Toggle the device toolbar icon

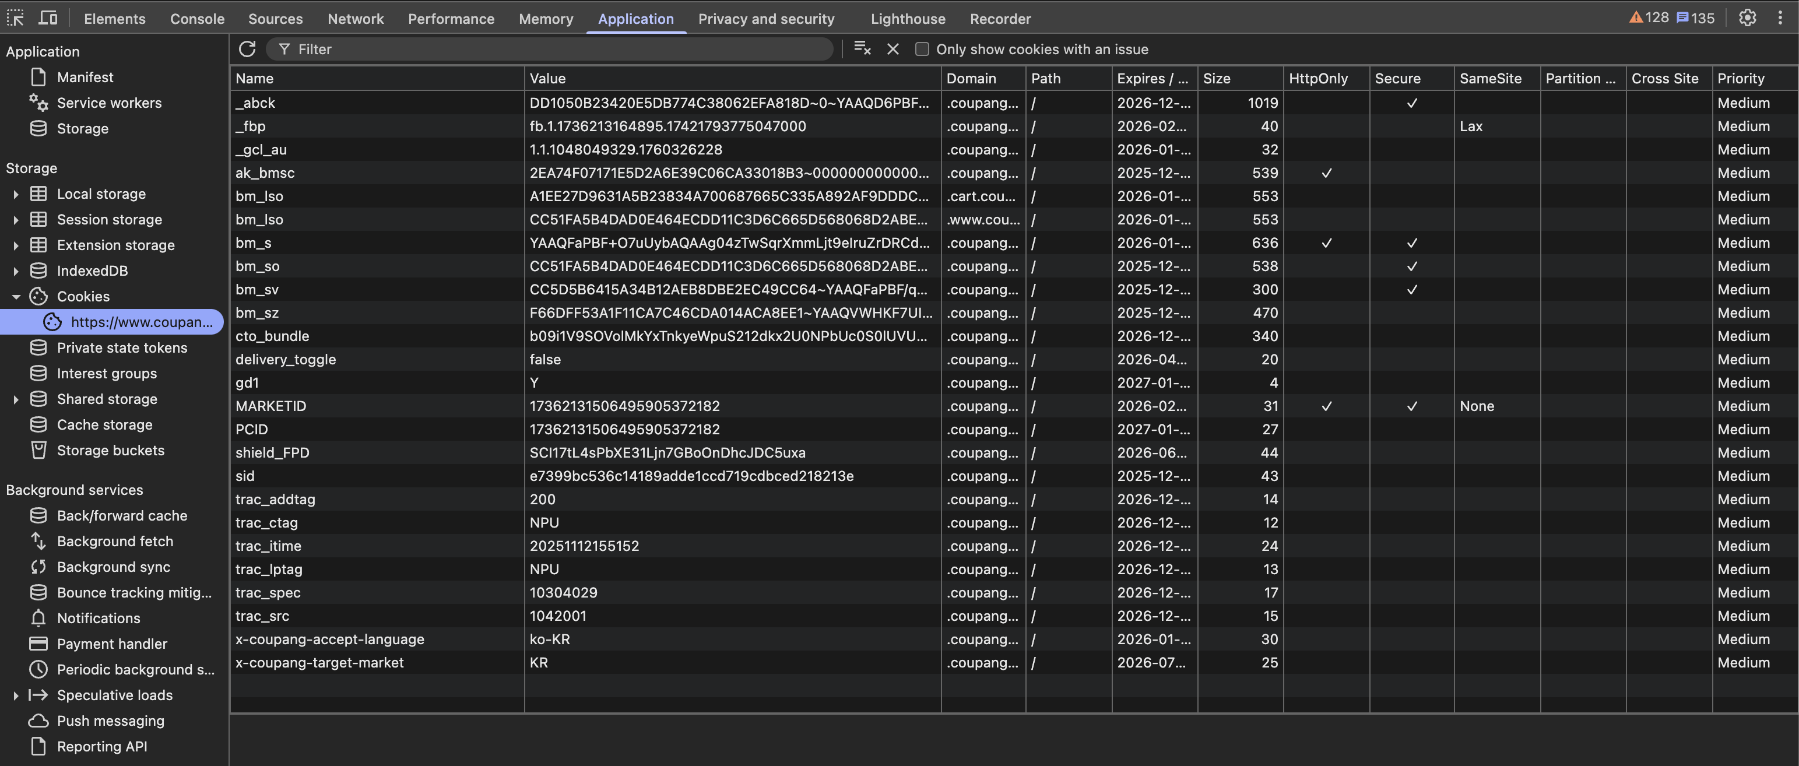[x=47, y=18]
